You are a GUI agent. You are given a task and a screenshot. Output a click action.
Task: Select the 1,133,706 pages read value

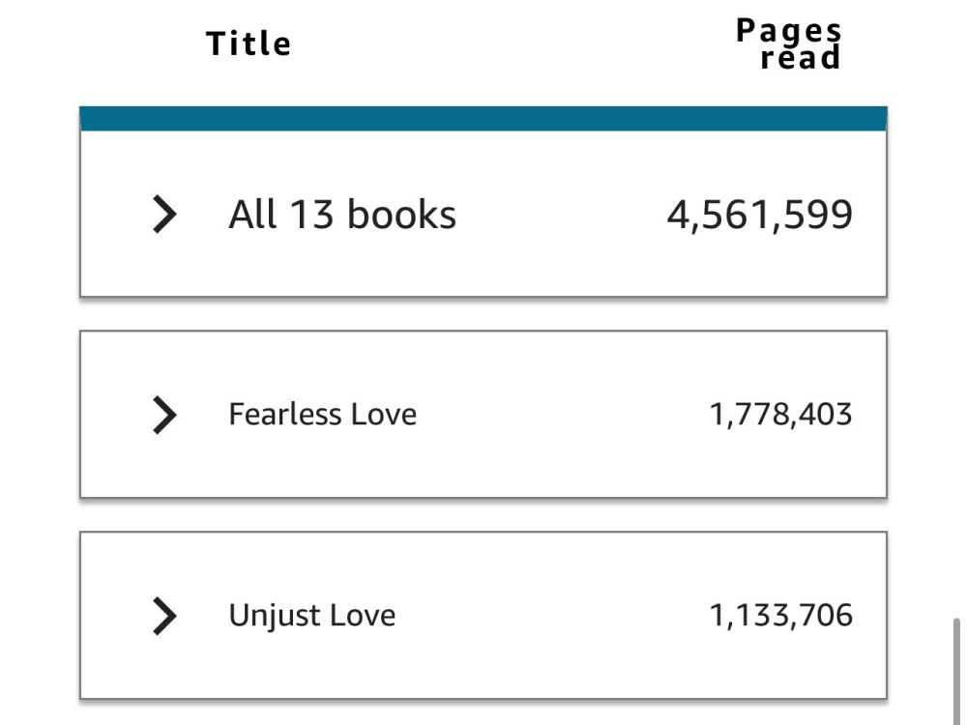(x=780, y=615)
